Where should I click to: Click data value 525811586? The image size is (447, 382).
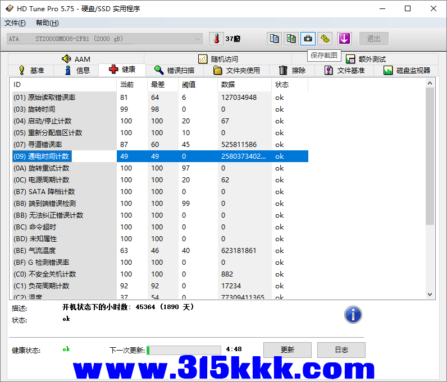click(239, 144)
